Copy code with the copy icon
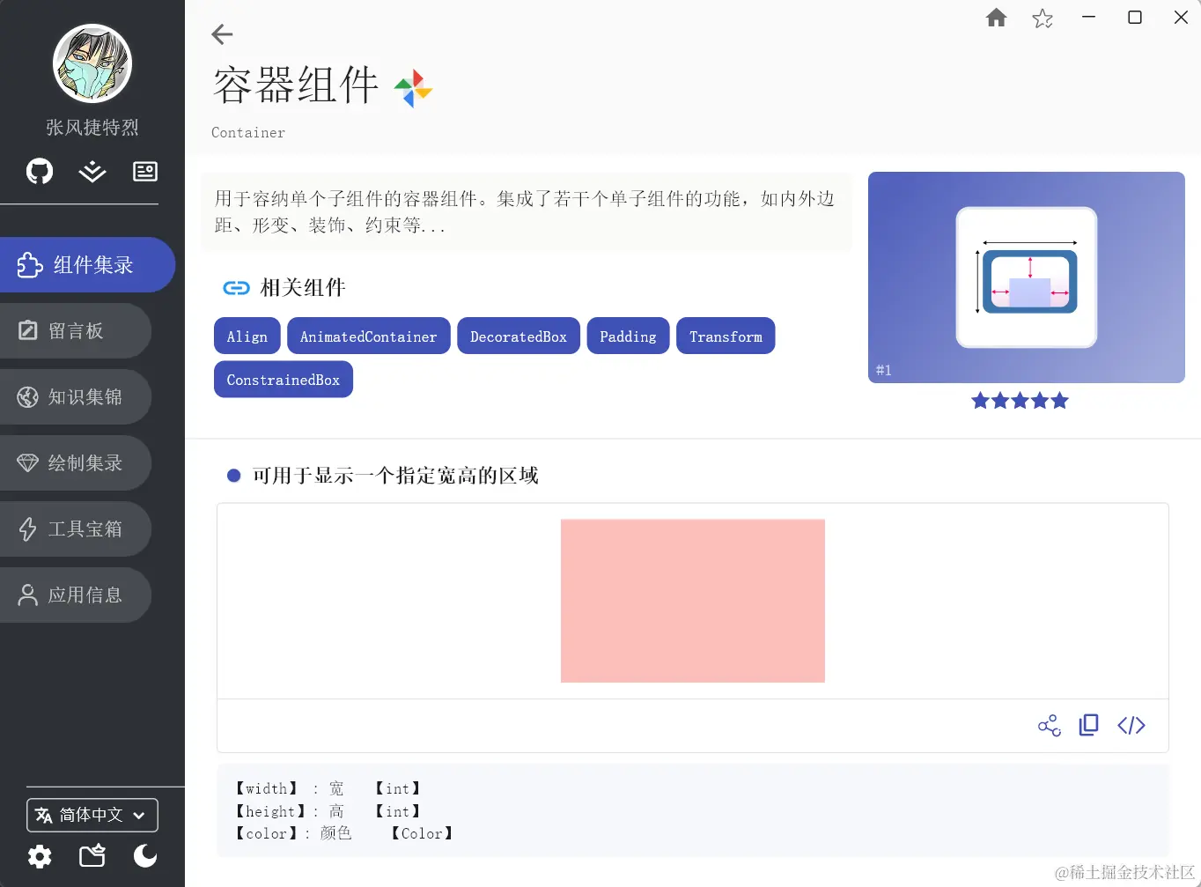Image resolution: width=1201 pixels, height=887 pixels. coord(1089,725)
